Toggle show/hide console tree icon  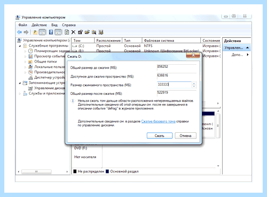click(42, 32)
